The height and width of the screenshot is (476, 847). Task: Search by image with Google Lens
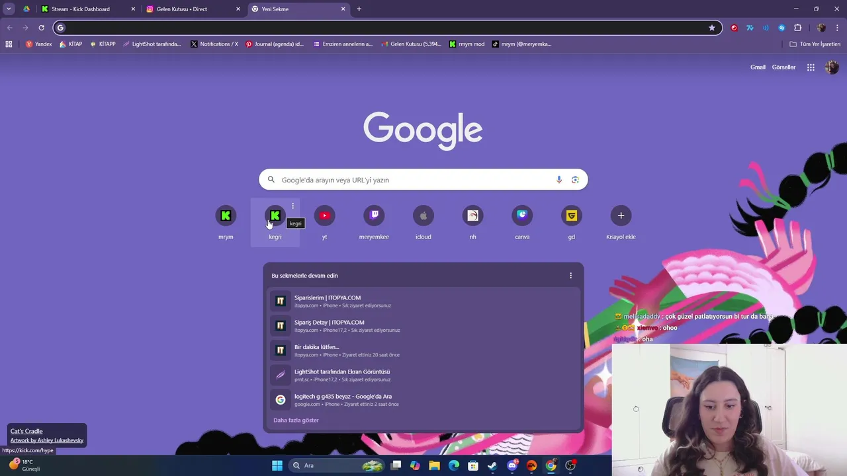(x=575, y=180)
